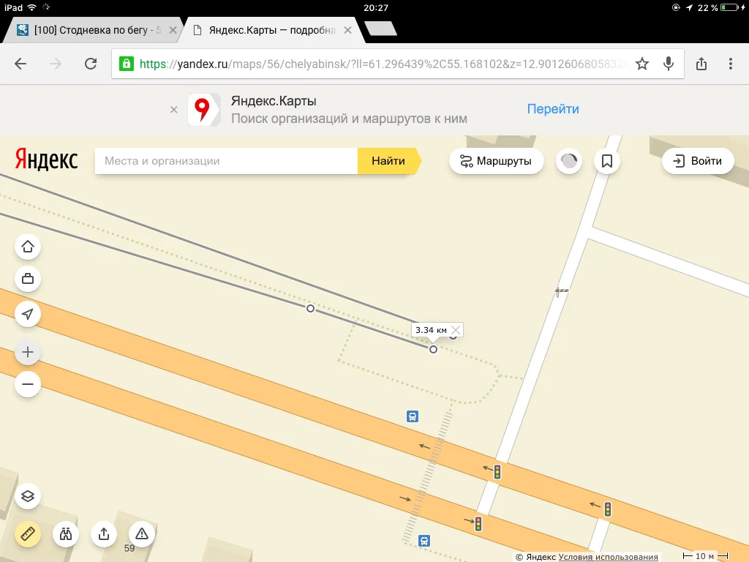Set the Work briefcase location icon
The height and width of the screenshot is (562, 749).
(28, 279)
